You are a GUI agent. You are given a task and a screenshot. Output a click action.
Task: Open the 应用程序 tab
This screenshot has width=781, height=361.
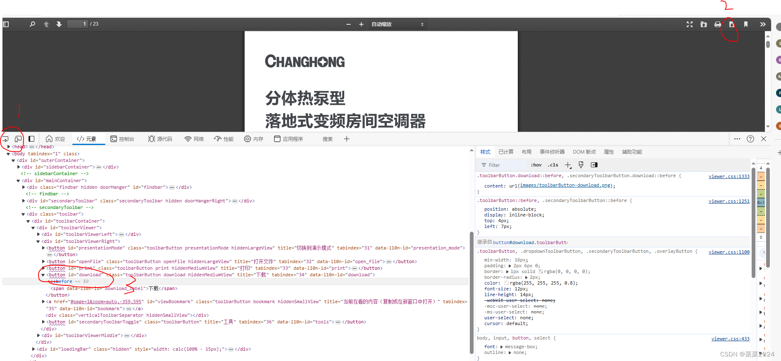tap(289, 139)
